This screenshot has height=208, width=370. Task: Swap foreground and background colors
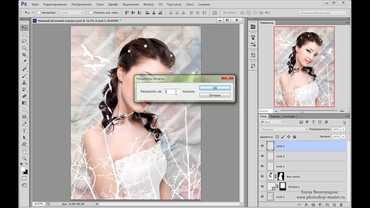click(x=26, y=164)
